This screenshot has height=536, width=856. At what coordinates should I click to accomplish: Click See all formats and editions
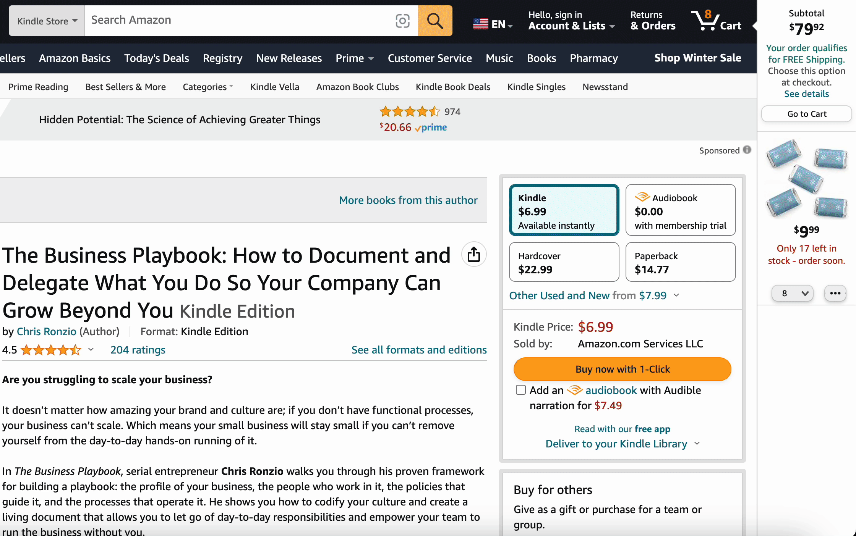pos(419,350)
